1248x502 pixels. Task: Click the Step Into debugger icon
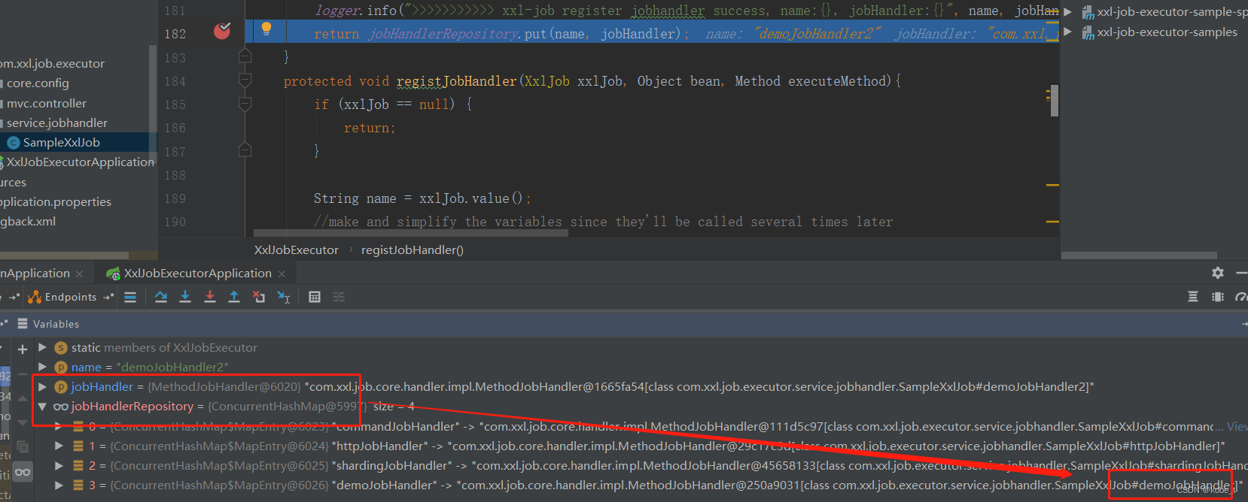tap(185, 297)
